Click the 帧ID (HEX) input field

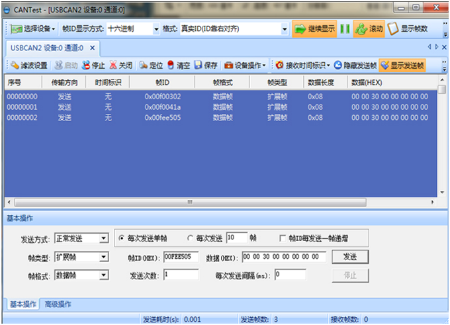180,257
